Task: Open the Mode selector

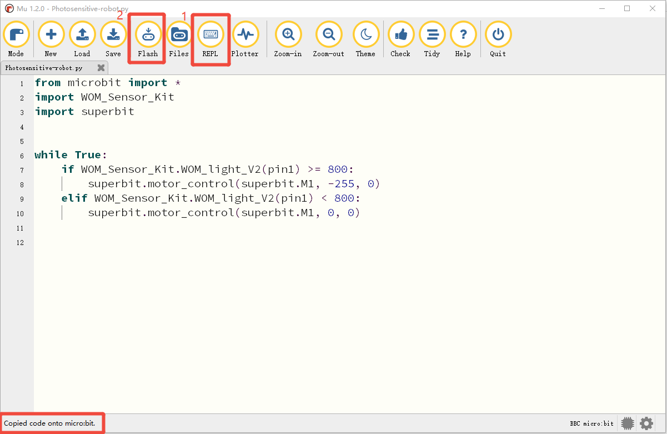Action: (x=16, y=39)
